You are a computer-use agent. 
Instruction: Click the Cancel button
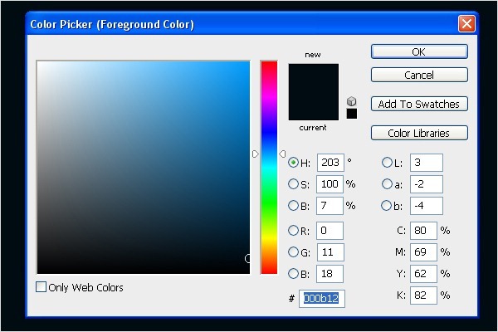[x=418, y=75]
